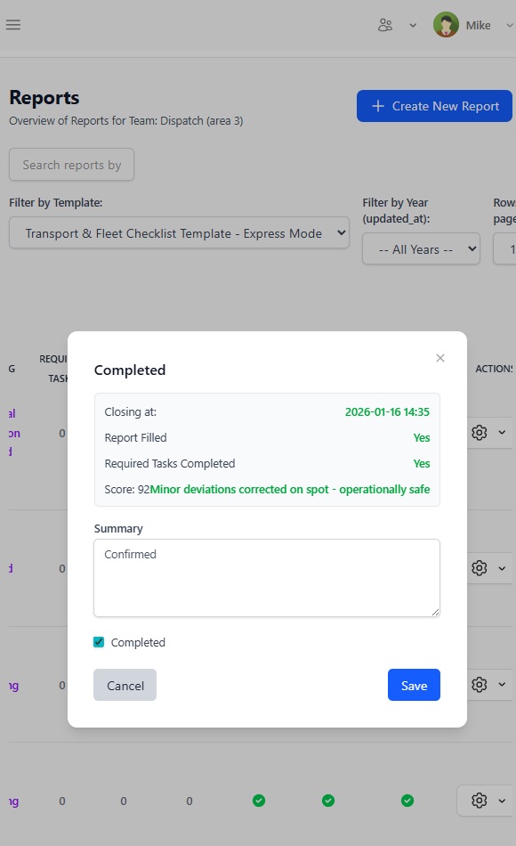The image size is (516, 846).
Task: Uncheck the Completed checkbox
Action: (x=99, y=642)
